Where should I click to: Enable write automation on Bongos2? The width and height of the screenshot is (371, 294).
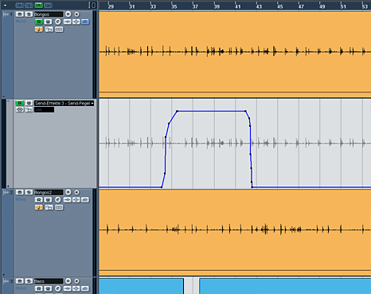pyautogui.click(x=48, y=200)
